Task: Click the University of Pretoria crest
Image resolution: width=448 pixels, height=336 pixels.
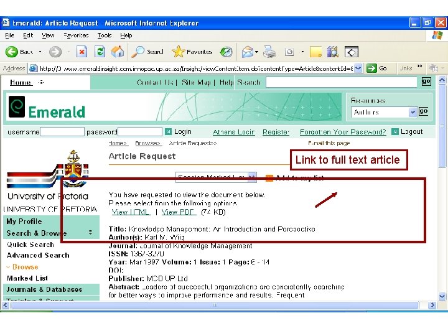Action: pyautogui.click(x=75, y=168)
